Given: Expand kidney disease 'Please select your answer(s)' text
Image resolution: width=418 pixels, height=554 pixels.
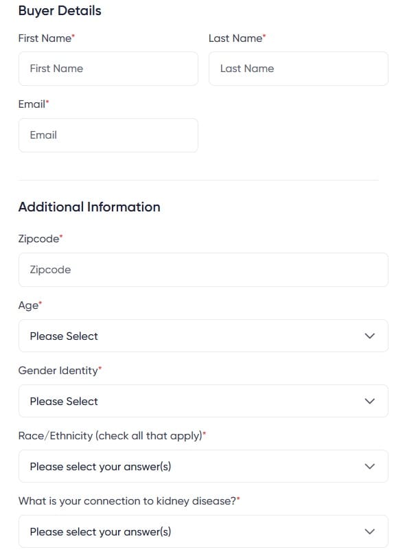Looking at the screenshot, I should [100, 532].
